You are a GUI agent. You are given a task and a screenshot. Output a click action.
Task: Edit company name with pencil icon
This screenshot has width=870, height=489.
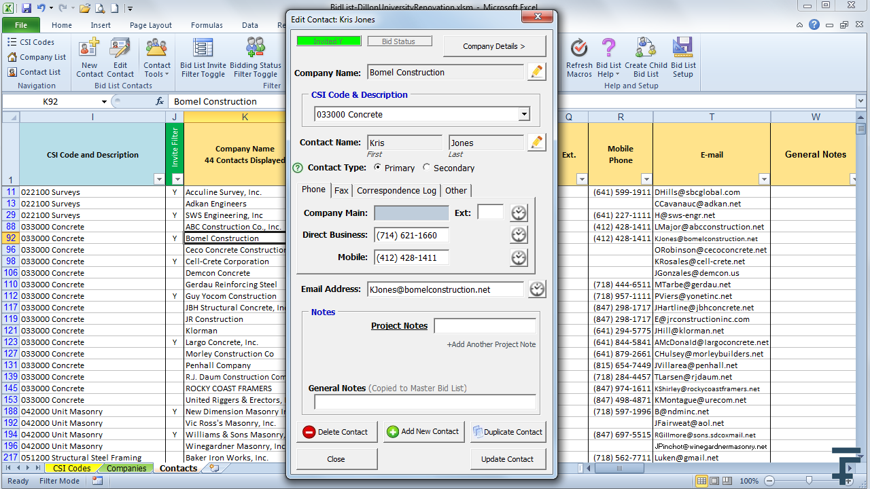tap(537, 71)
